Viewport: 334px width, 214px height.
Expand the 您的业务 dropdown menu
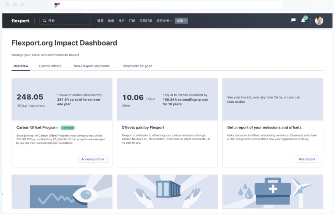pyautogui.click(x=164, y=21)
